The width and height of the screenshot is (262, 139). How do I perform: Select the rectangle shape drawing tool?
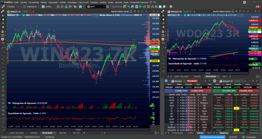coord(3,119)
